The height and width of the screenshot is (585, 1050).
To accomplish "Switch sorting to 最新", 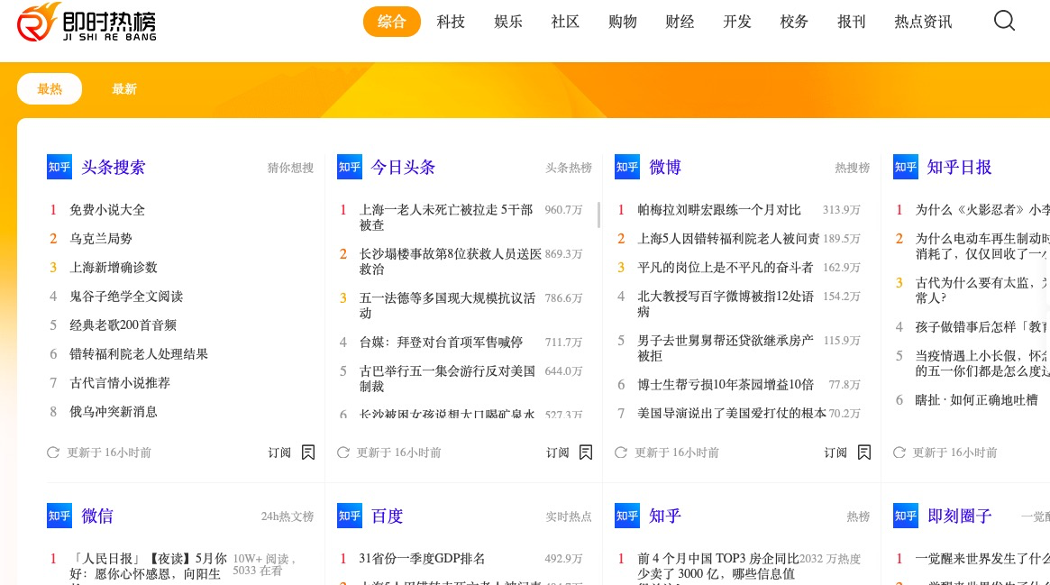I will 123,88.
